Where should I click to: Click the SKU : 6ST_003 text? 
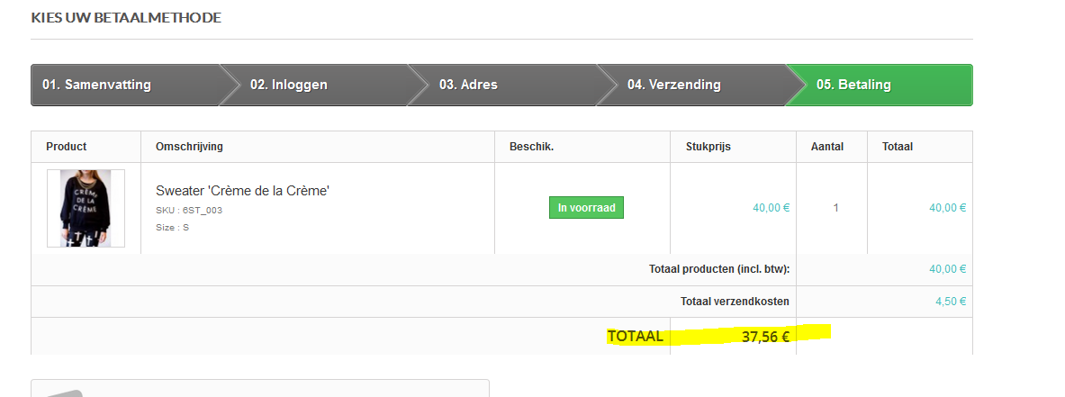(189, 211)
